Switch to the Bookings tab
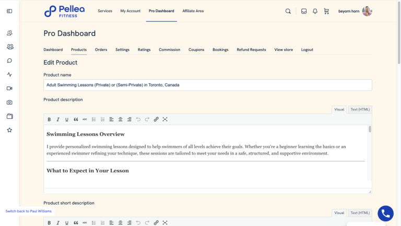Image resolution: width=401 pixels, height=226 pixels. [220, 50]
